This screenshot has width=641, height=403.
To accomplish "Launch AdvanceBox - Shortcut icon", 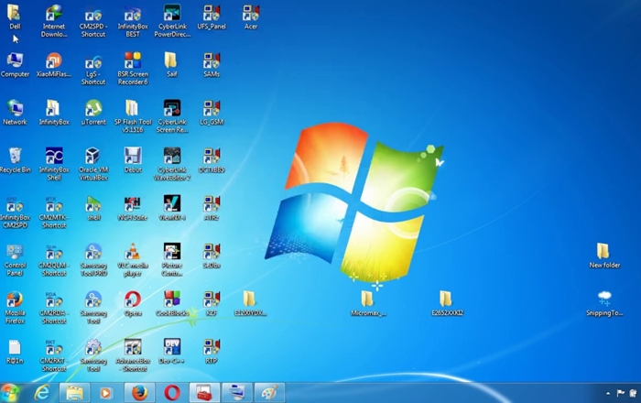I will 133,356.
